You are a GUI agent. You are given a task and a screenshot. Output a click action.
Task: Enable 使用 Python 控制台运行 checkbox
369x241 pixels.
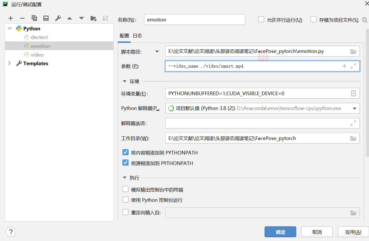click(126, 200)
